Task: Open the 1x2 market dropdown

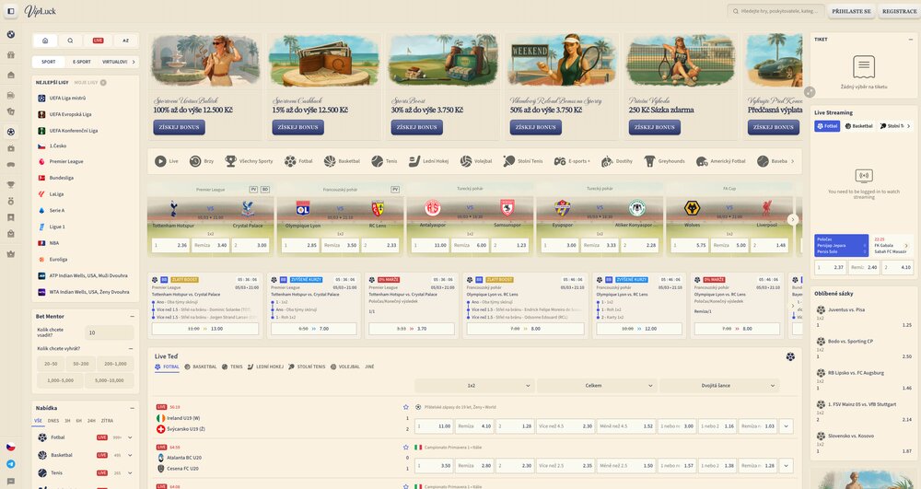Action: tap(474, 386)
